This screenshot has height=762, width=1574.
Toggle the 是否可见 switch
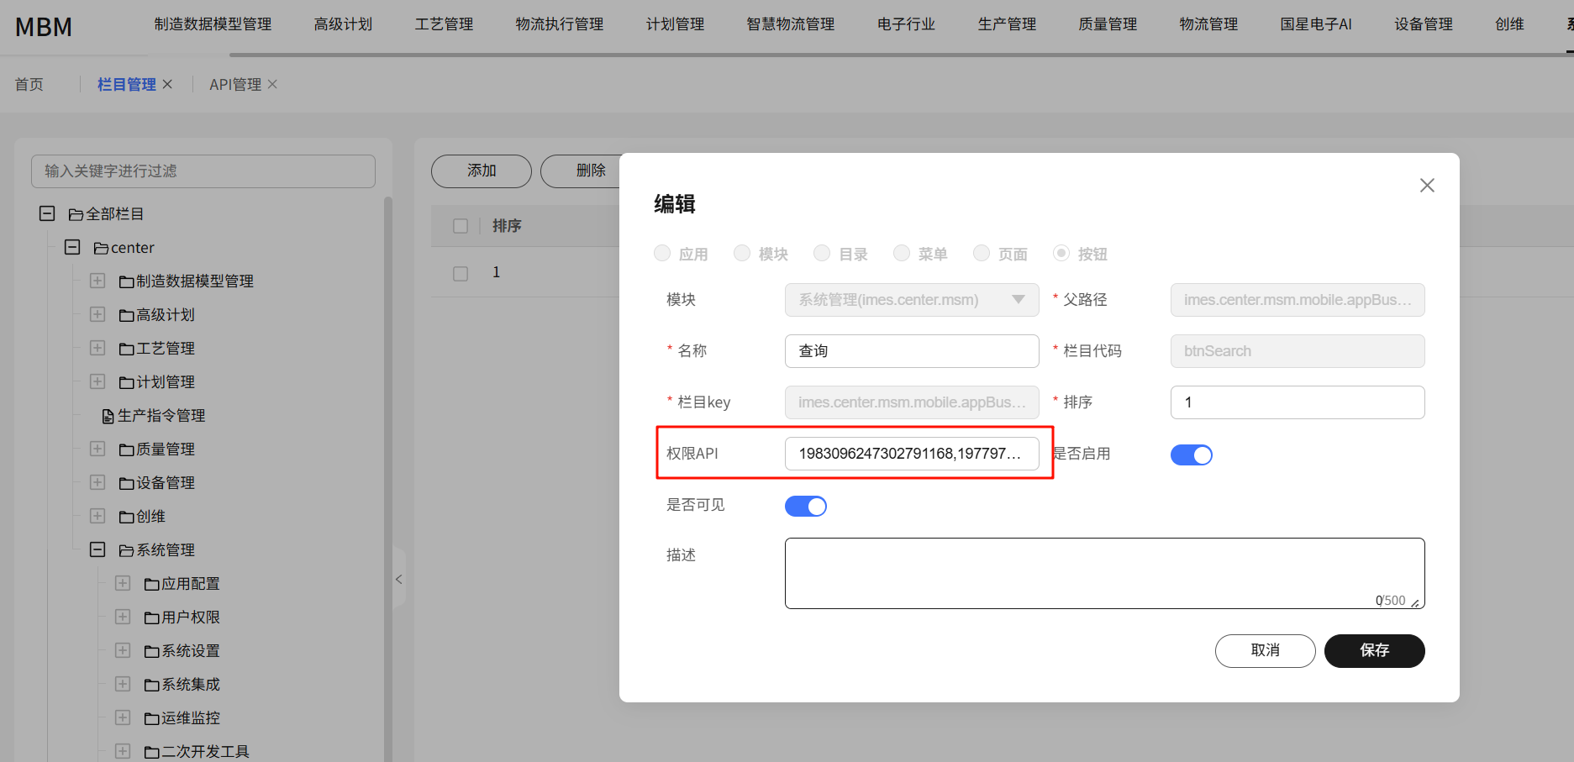[805, 506]
